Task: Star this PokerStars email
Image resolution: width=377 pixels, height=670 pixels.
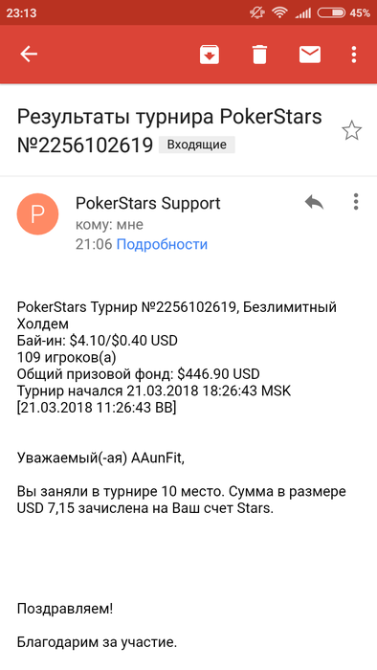Action: (x=352, y=131)
